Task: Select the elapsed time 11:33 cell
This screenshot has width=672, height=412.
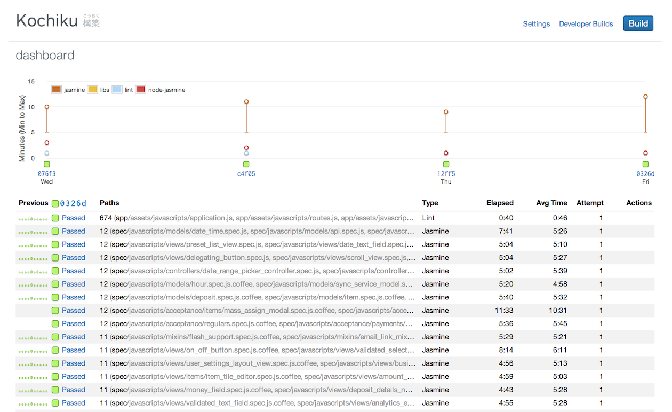Action: [x=505, y=311]
